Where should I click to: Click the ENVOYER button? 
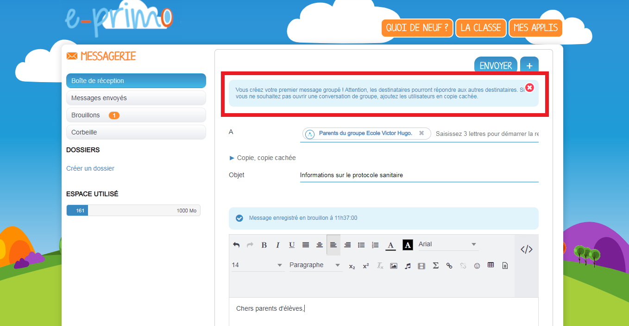(496, 65)
